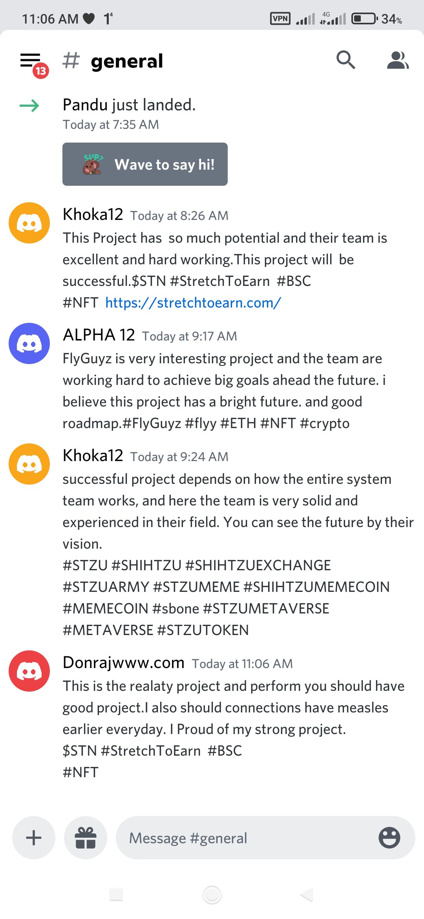Tap the plus attachment button
The width and height of the screenshot is (424, 919).
click(34, 838)
